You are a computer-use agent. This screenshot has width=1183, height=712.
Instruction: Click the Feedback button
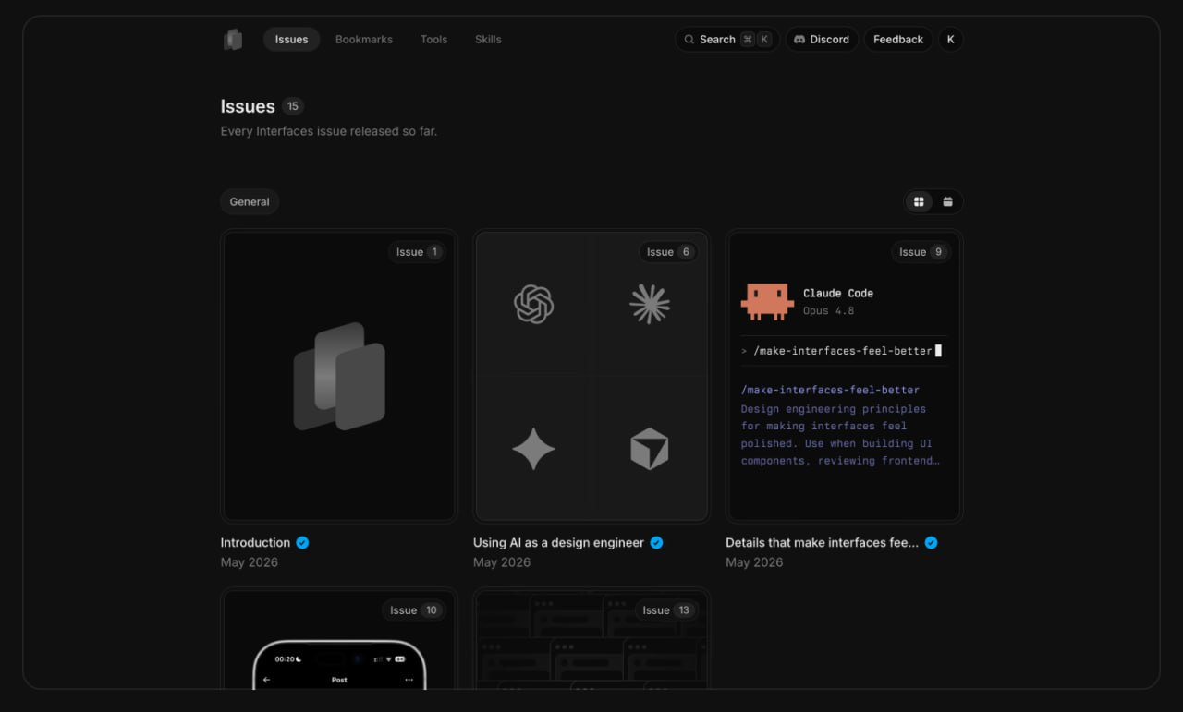pyautogui.click(x=898, y=40)
